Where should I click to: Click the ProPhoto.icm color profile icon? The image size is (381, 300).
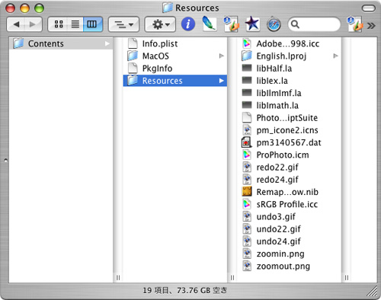click(247, 155)
